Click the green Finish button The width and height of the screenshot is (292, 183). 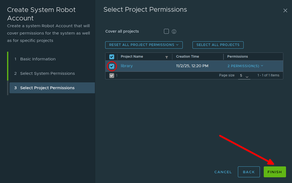(x=275, y=172)
